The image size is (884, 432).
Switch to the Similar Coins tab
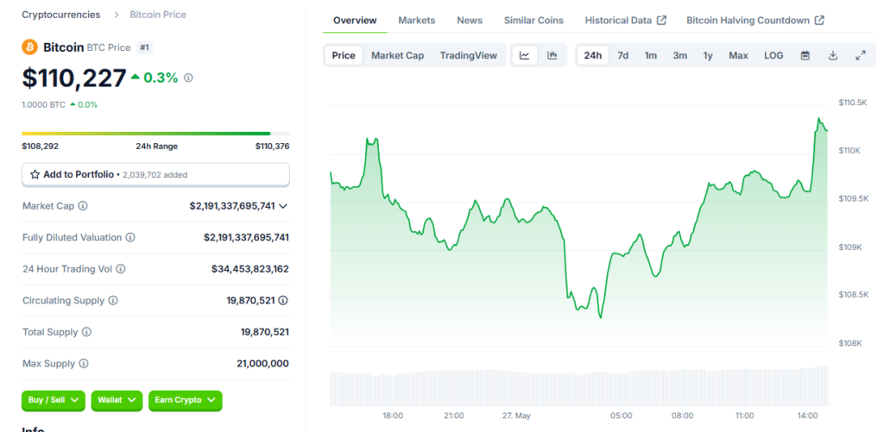(x=534, y=21)
